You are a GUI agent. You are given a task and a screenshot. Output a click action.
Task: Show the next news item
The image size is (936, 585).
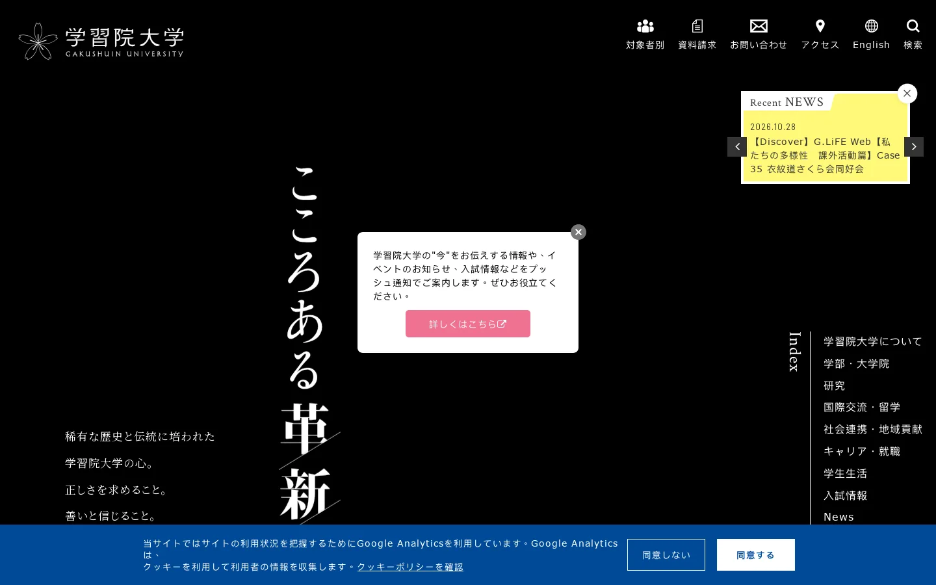(914, 147)
